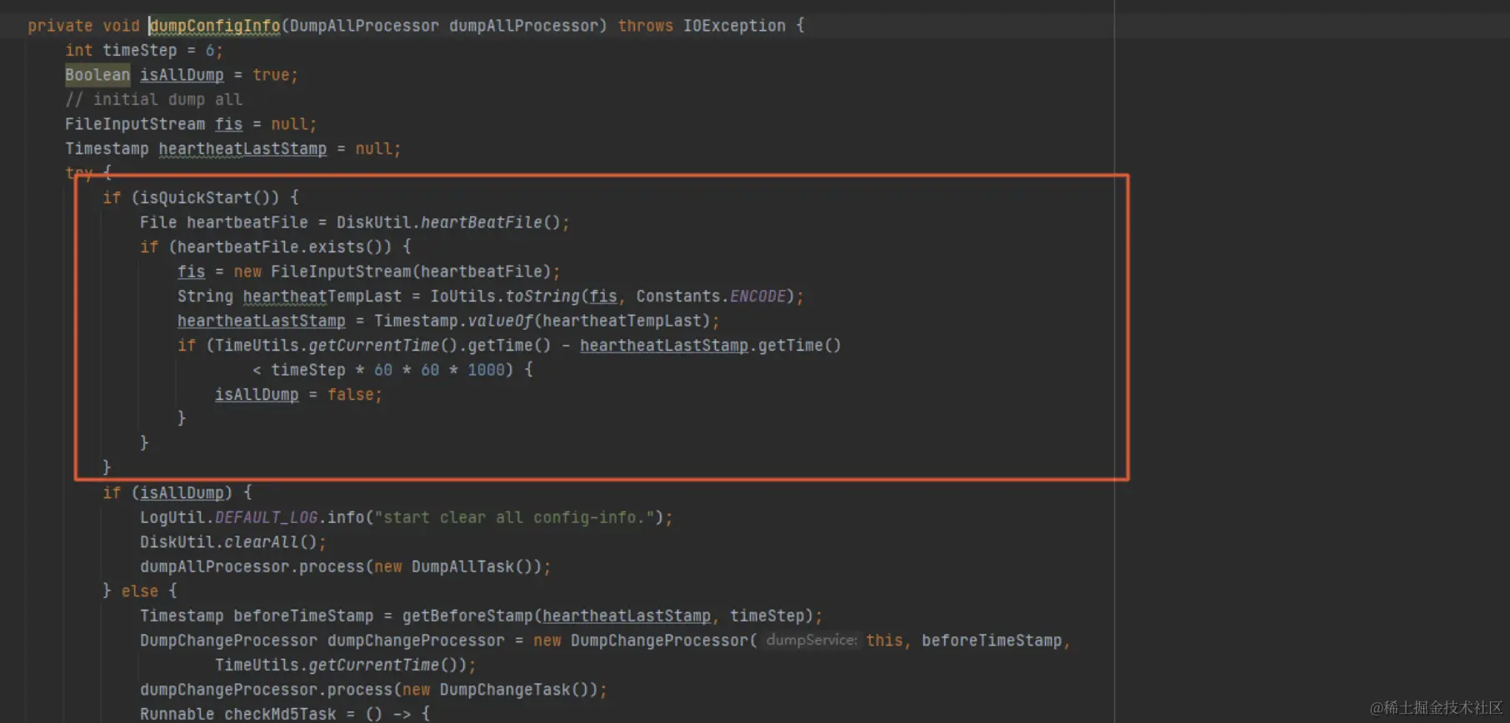Click the 'int' keyword before timeStep
The image size is (1510, 723).
(79, 50)
